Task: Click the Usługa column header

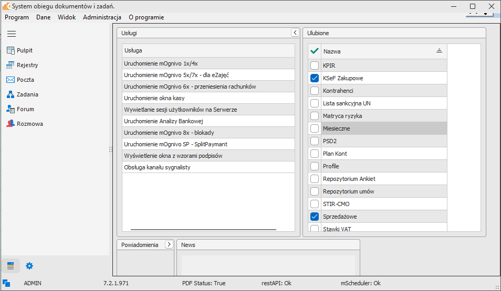Action: pos(208,50)
